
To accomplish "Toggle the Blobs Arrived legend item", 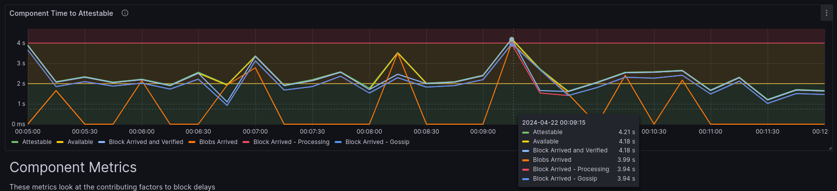I will (x=218, y=142).
